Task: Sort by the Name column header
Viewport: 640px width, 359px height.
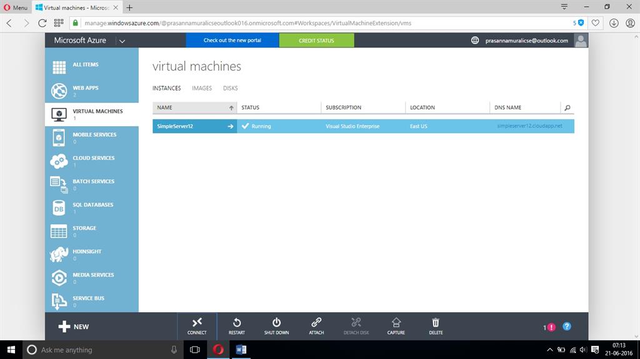Action: click(195, 107)
